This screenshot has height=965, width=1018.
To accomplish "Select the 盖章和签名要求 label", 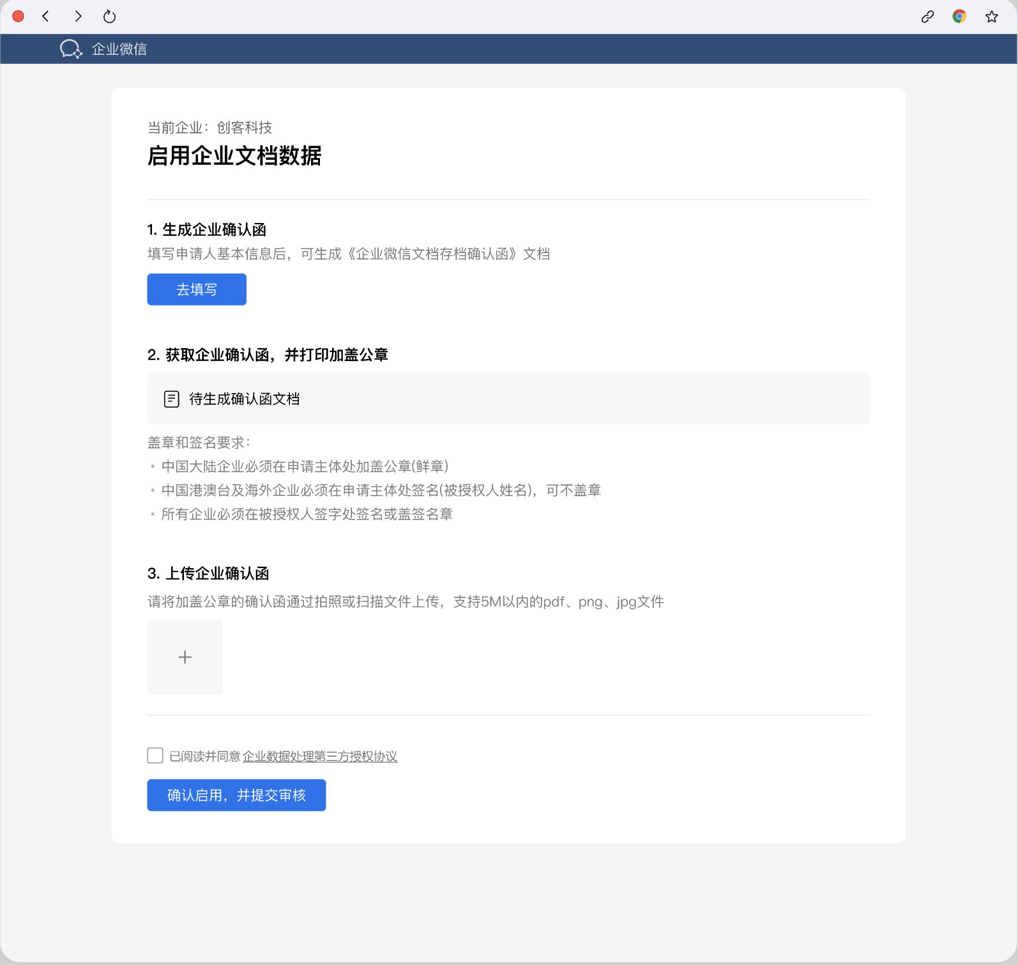I will point(199,443).
